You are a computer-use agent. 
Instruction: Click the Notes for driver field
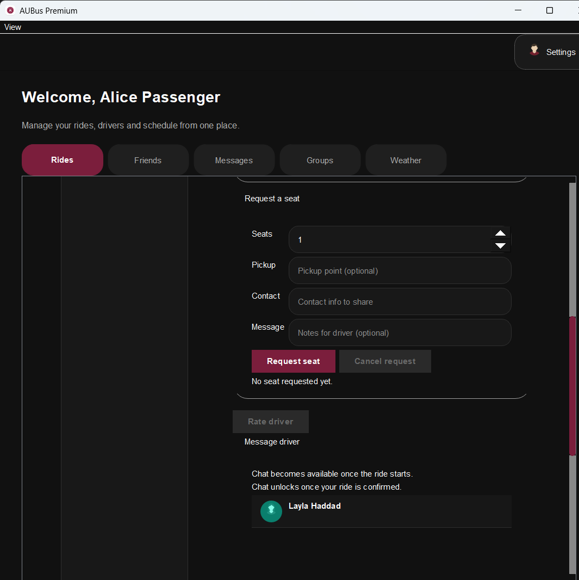click(x=400, y=332)
